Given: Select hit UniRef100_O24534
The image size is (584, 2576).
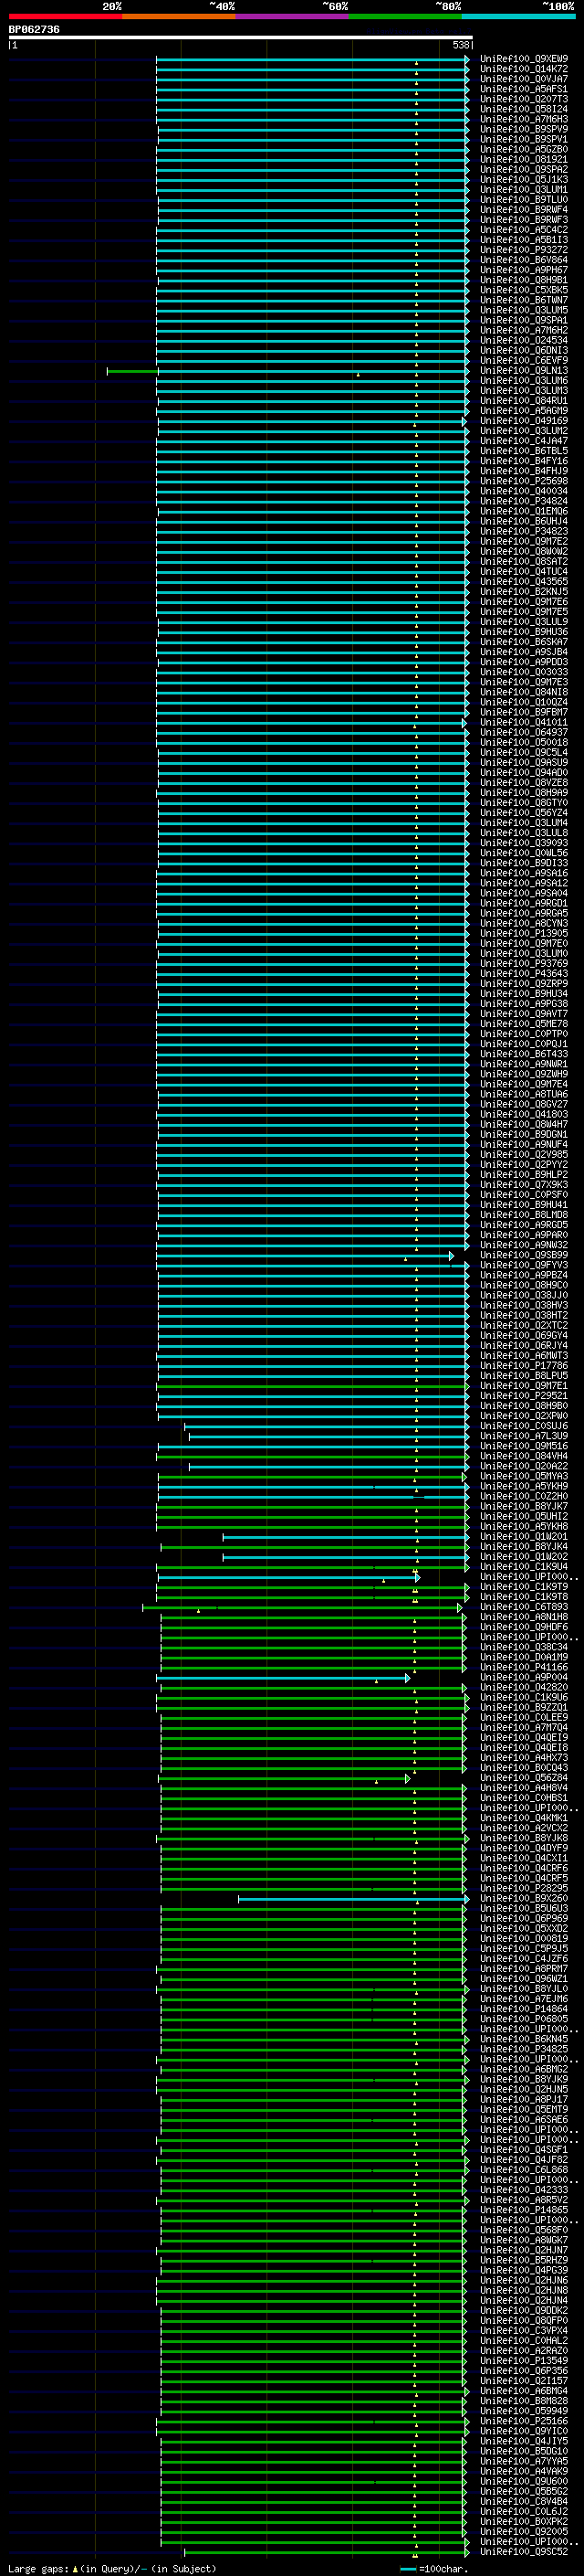Looking at the screenshot, I should pos(524,341).
